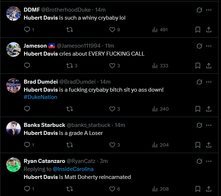Screen dimensions: 221x196
Task: Open Grok icon on Jameson's tweet
Action: tap(199, 46)
